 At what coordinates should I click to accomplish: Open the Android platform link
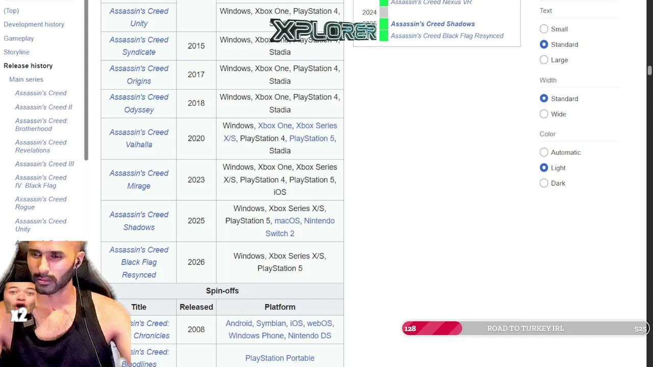tap(239, 323)
